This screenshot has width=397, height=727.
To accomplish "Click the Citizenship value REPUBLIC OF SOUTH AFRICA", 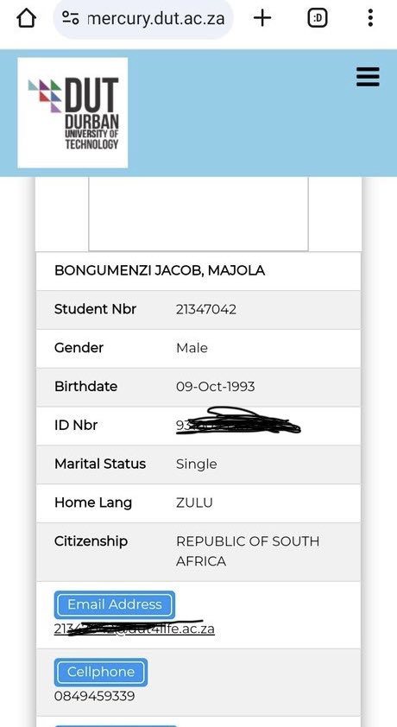I will pos(248,551).
